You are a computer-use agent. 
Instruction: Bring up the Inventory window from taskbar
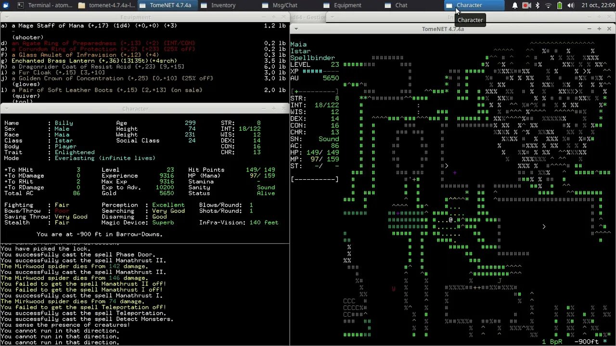[x=228, y=5]
